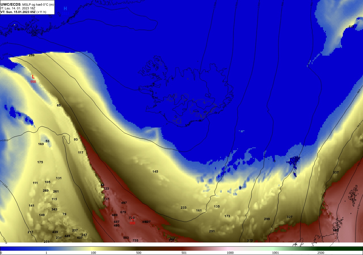Click the map value 251

click(47, 242)
